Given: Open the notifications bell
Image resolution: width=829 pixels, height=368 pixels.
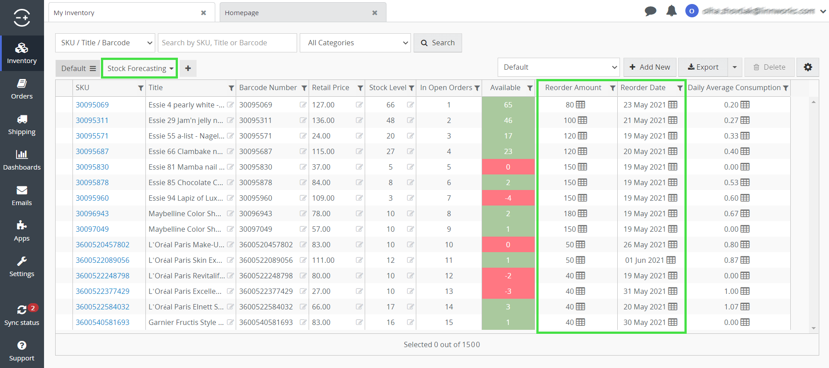Looking at the screenshot, I should coord(671,11).
